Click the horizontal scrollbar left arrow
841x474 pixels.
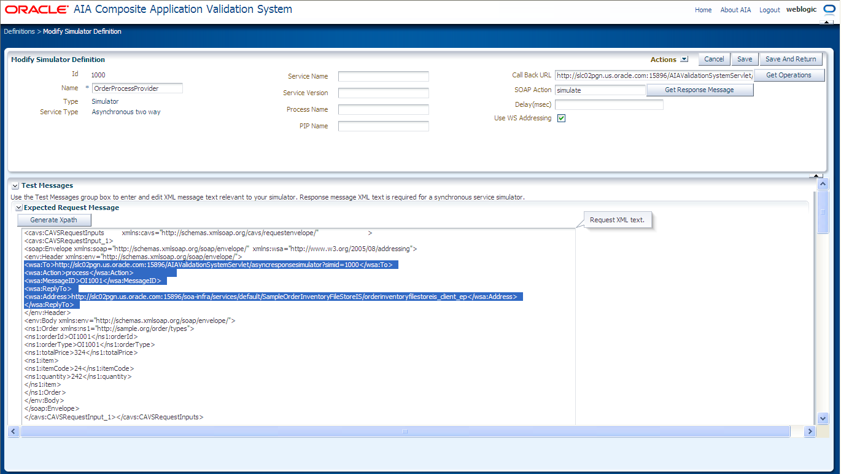[x=14, y=432]
